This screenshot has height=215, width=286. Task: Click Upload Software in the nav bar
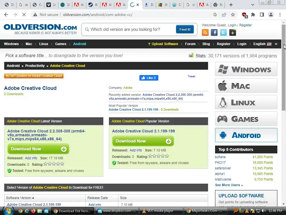tap(163, 44)
